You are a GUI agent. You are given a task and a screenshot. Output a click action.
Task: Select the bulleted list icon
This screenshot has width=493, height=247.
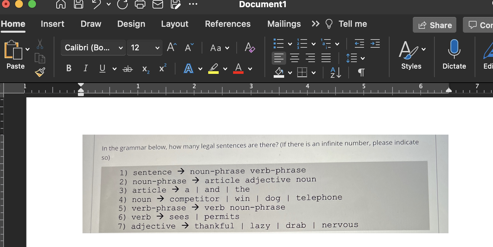coord(279,43)
